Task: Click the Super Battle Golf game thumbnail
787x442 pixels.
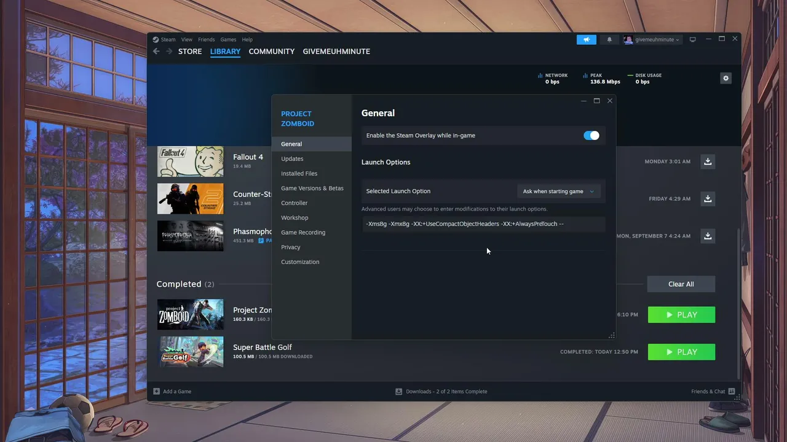Action: click(191, 352)
